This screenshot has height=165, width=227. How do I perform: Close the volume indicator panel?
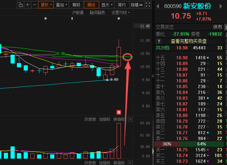[x=130, y=120]
